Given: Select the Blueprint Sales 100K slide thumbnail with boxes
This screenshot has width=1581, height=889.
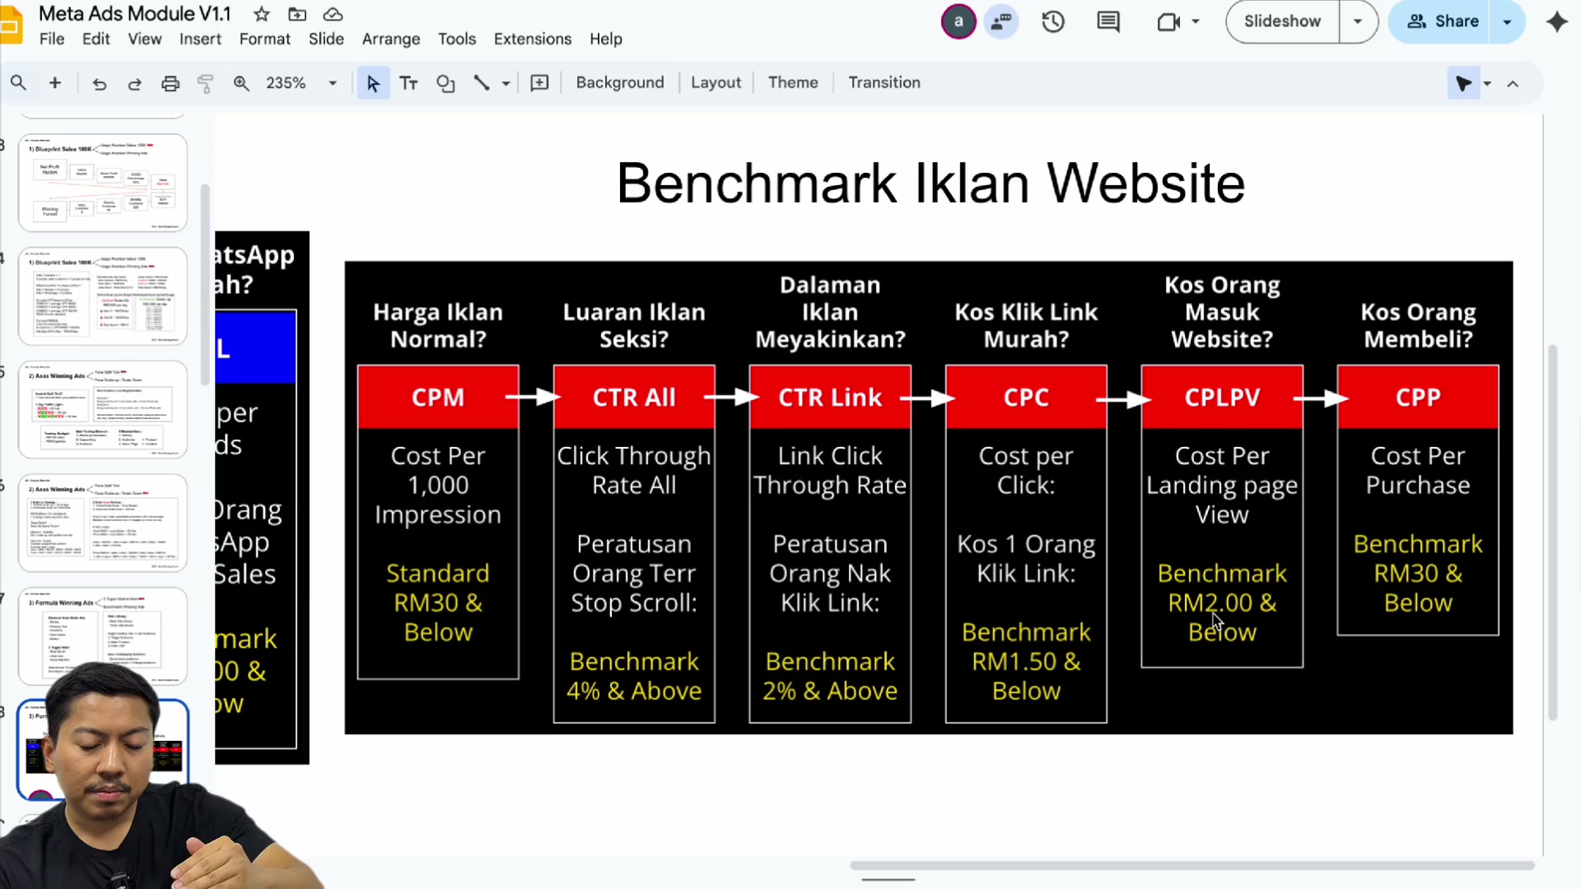Looking at the screenshot, I should 103,183.
